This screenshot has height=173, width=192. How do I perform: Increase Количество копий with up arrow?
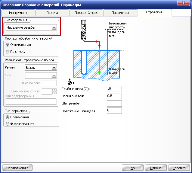[x=54, y=90]
